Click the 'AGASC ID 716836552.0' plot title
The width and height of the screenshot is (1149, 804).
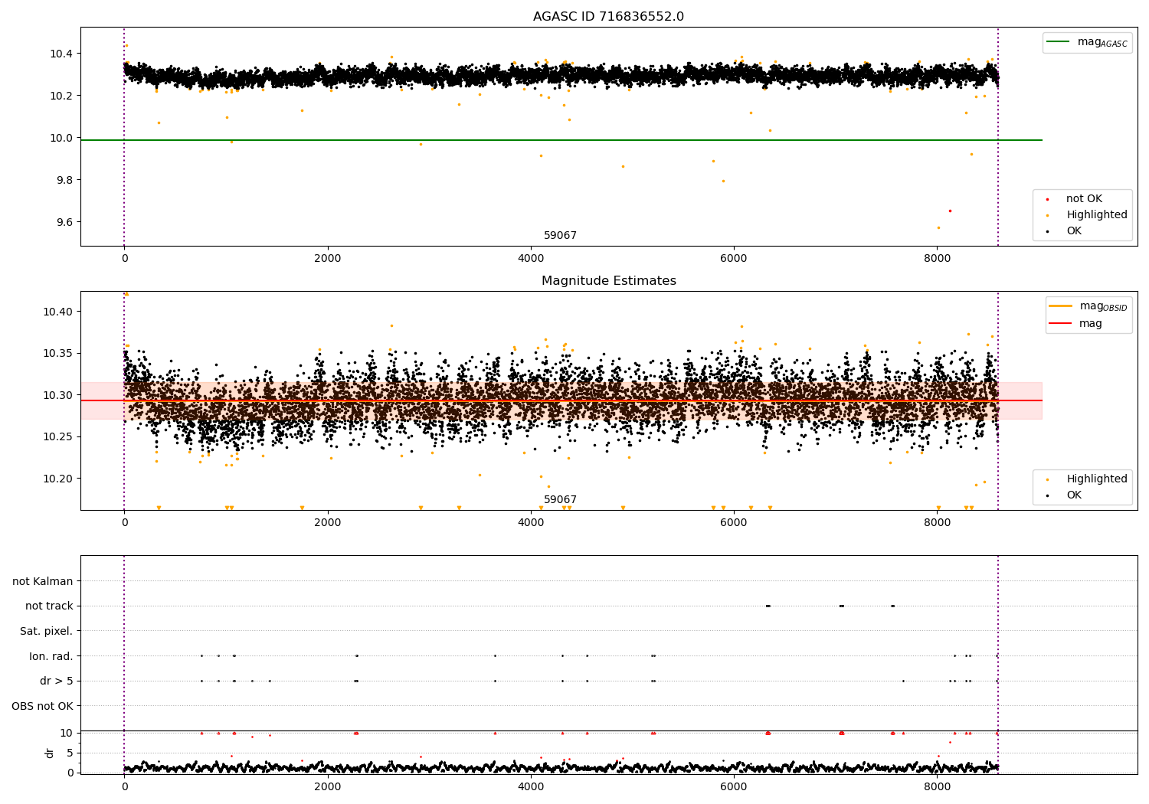608,17
